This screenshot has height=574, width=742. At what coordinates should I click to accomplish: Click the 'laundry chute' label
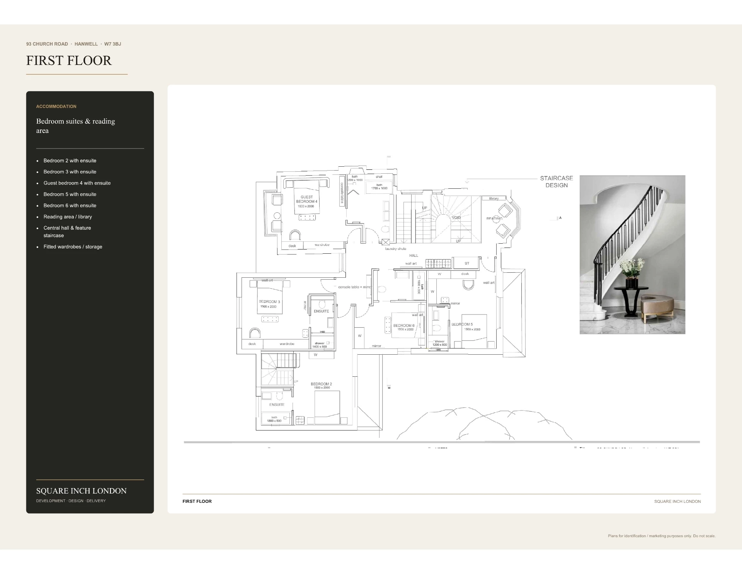(396, 249)
